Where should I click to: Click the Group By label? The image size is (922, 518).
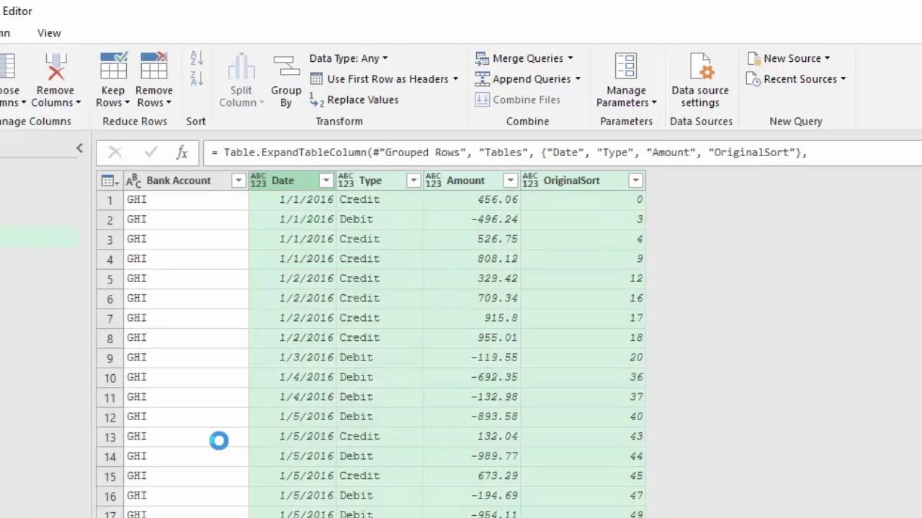click(x=286, y=96)
